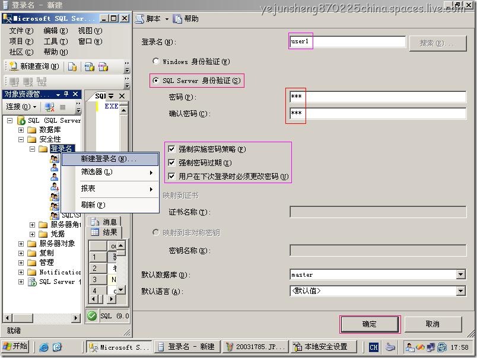Pin the Object Explorer panel
The image size is (477, 358).
(x=66, y=94)
